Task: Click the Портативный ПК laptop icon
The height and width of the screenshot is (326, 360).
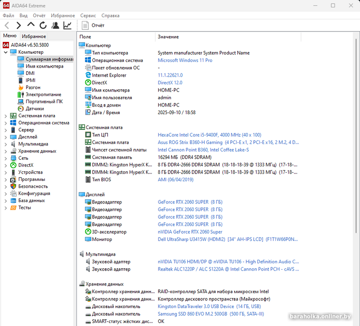Action: [x=21, y=102]
